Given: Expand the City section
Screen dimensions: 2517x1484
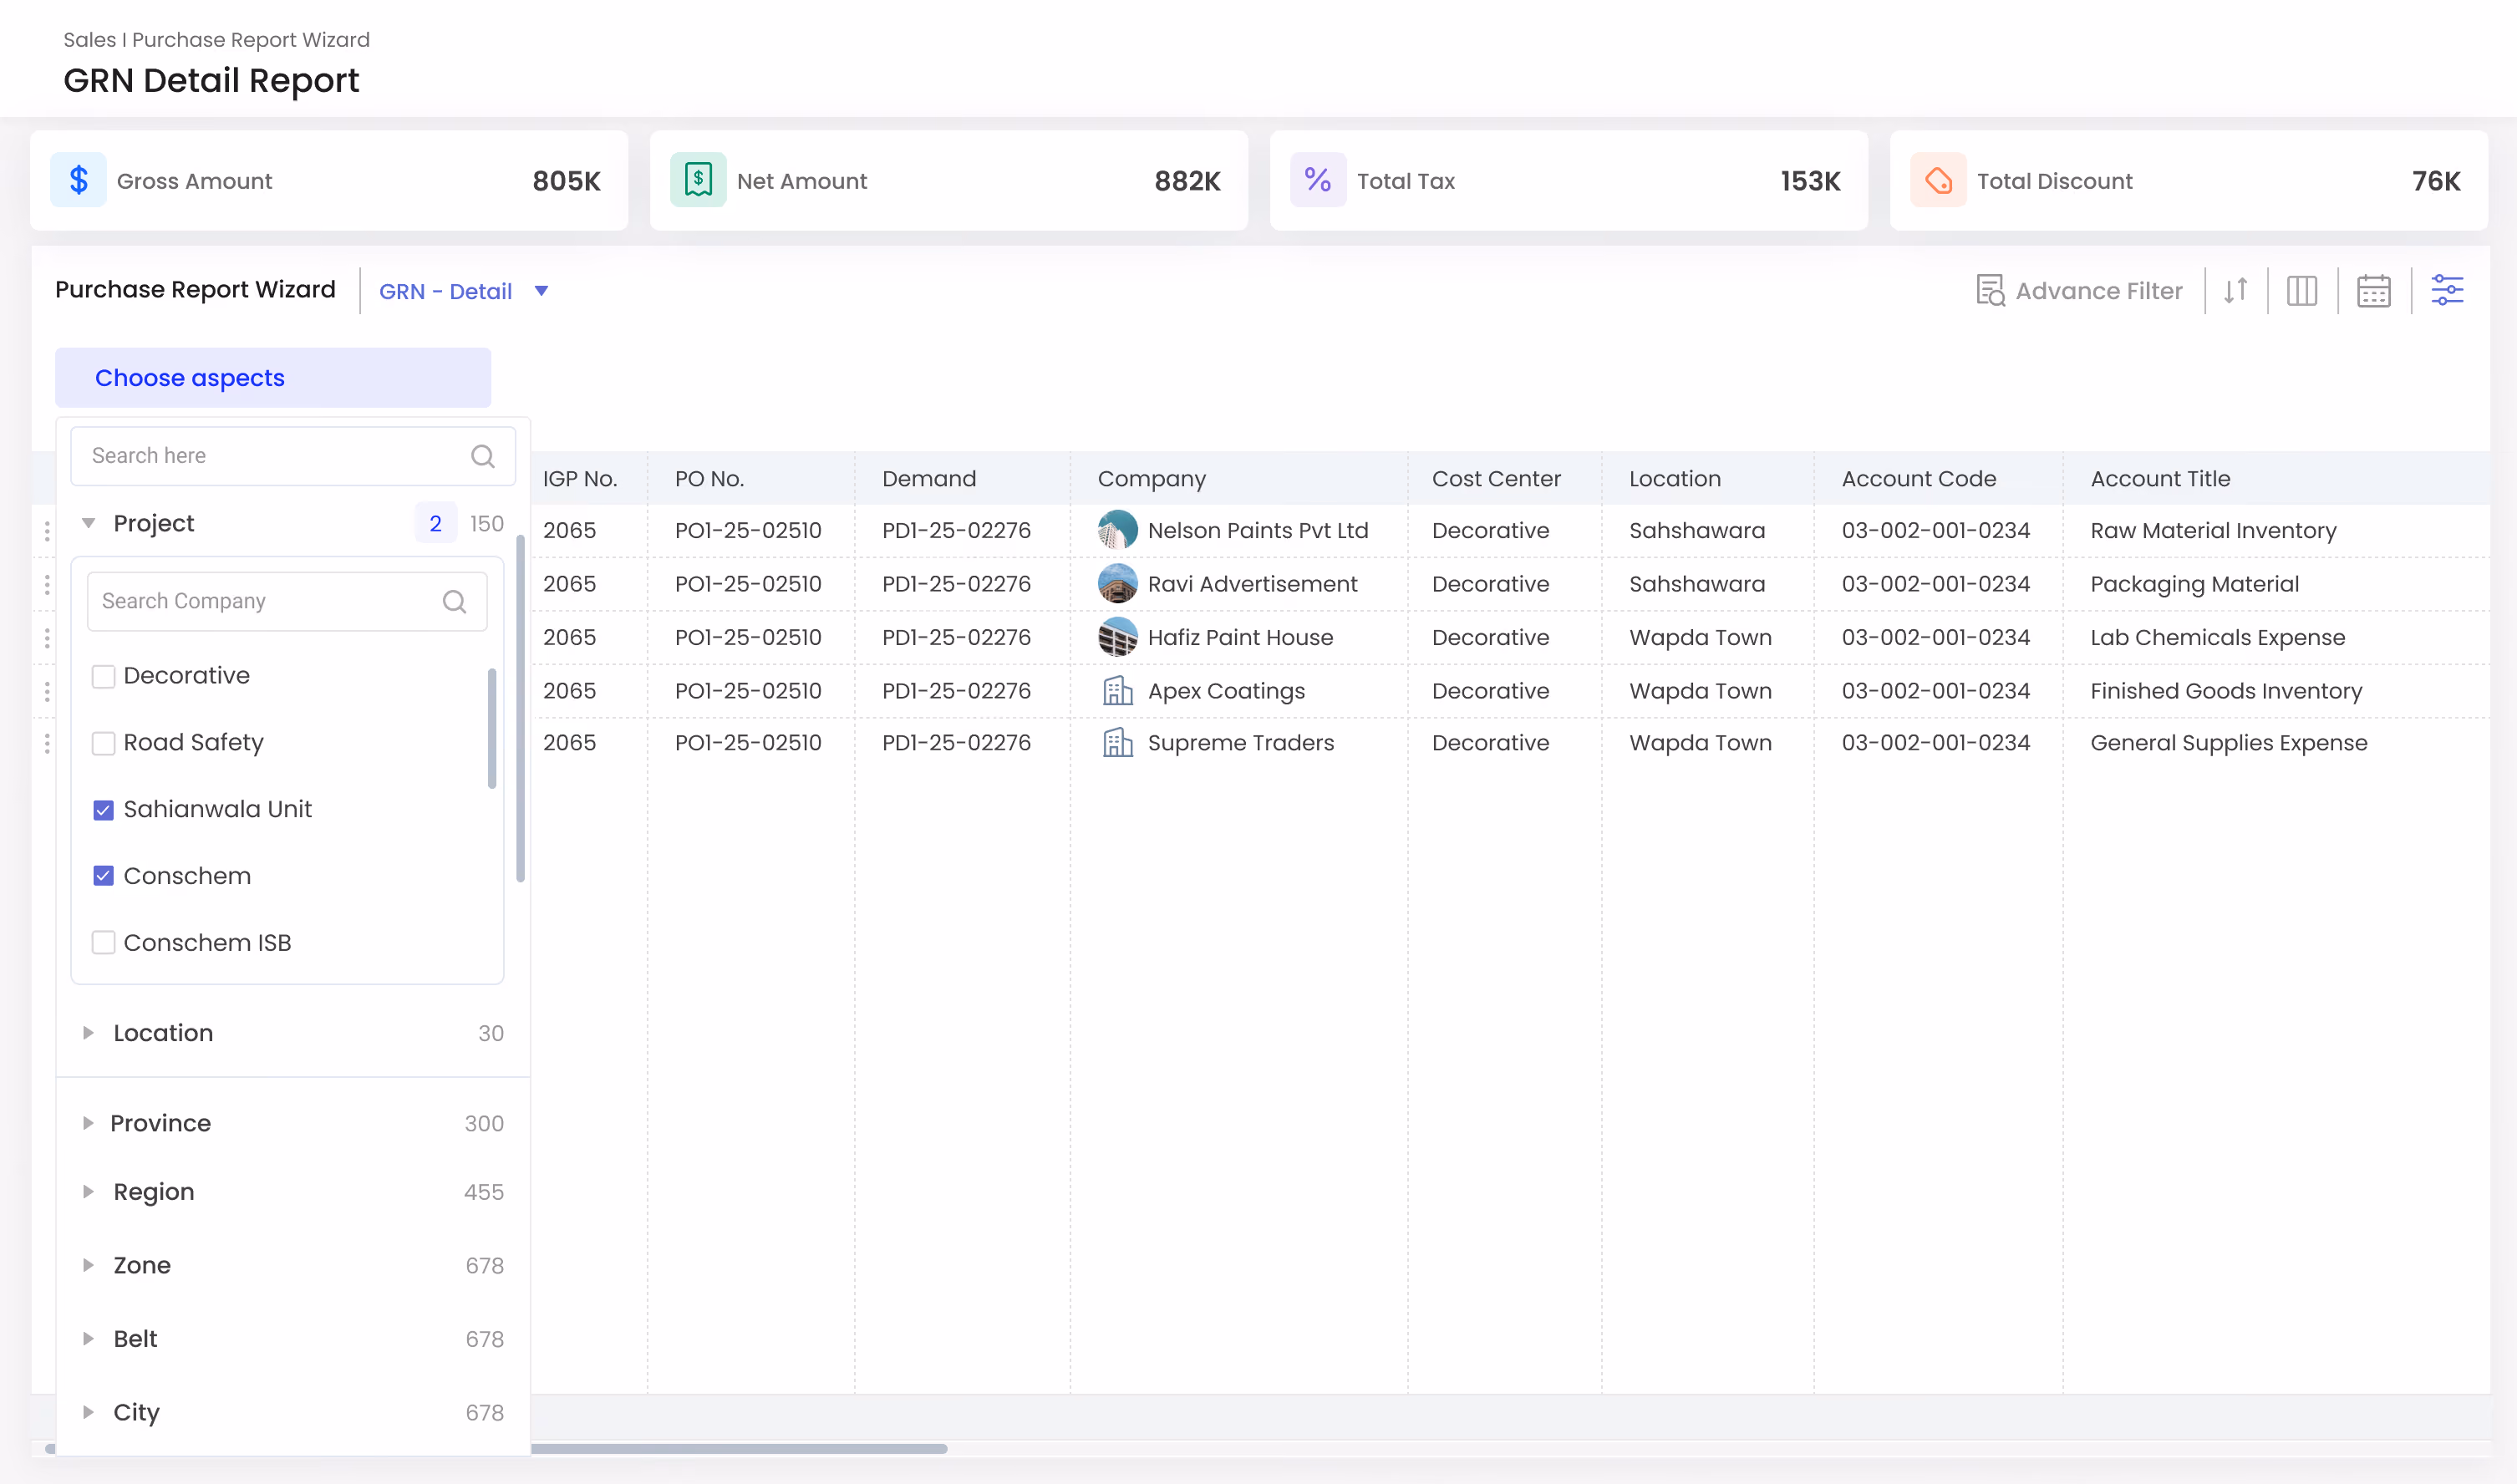Looking at the screenshot, I should (x=88, y=1412).
